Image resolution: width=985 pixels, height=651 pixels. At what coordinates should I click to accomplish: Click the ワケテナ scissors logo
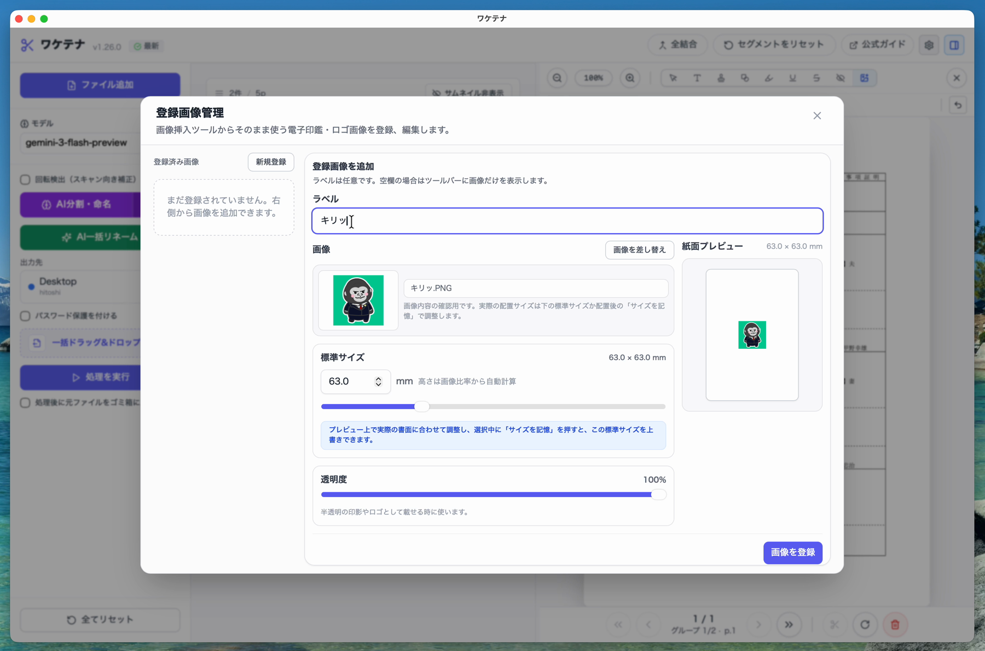coord(27,45)
